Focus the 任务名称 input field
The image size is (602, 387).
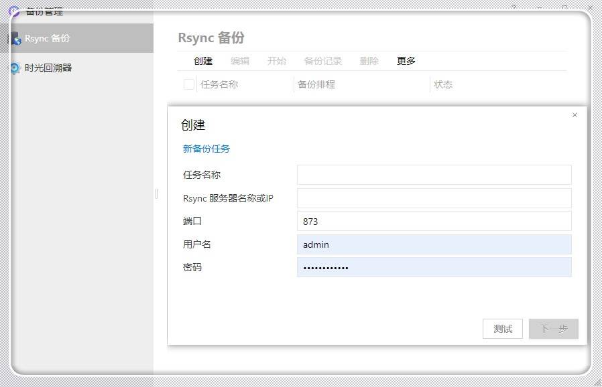pyautogui.click(x=434, y=175)
